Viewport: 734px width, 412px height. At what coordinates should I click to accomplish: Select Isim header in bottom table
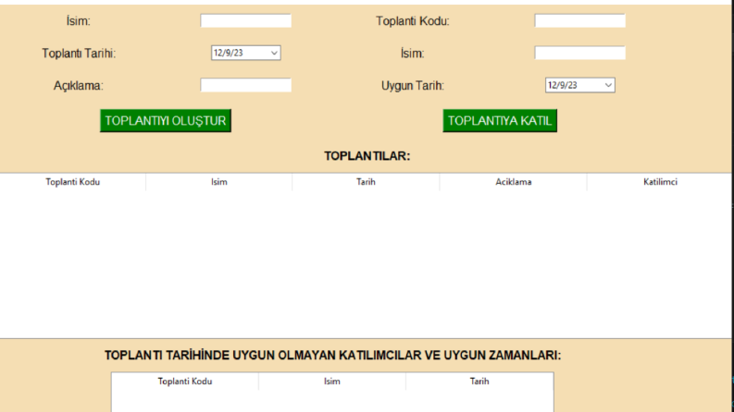coord(332,382)
